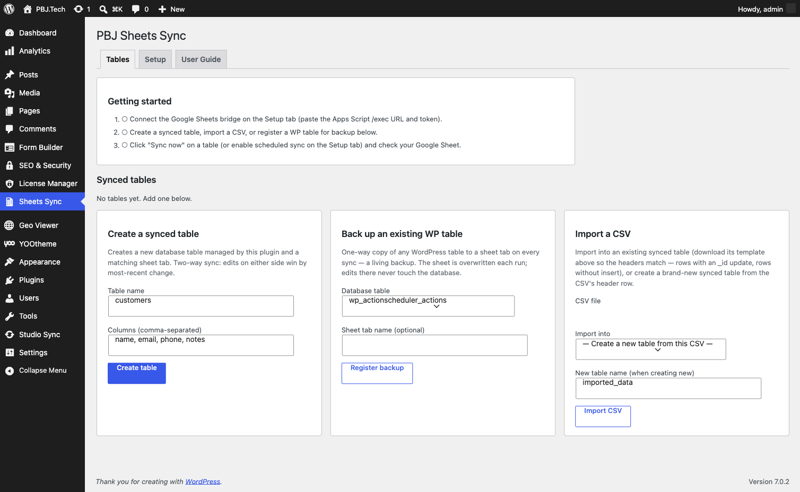Click the plus New icon
This screenshot has width=800, height=492.
click(x=162, y=9)
